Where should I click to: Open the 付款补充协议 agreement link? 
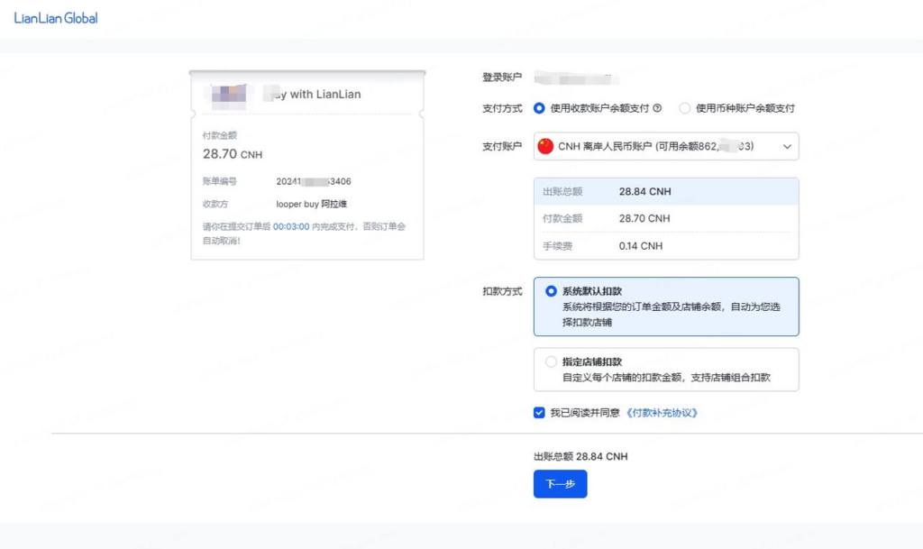(663, 413)
